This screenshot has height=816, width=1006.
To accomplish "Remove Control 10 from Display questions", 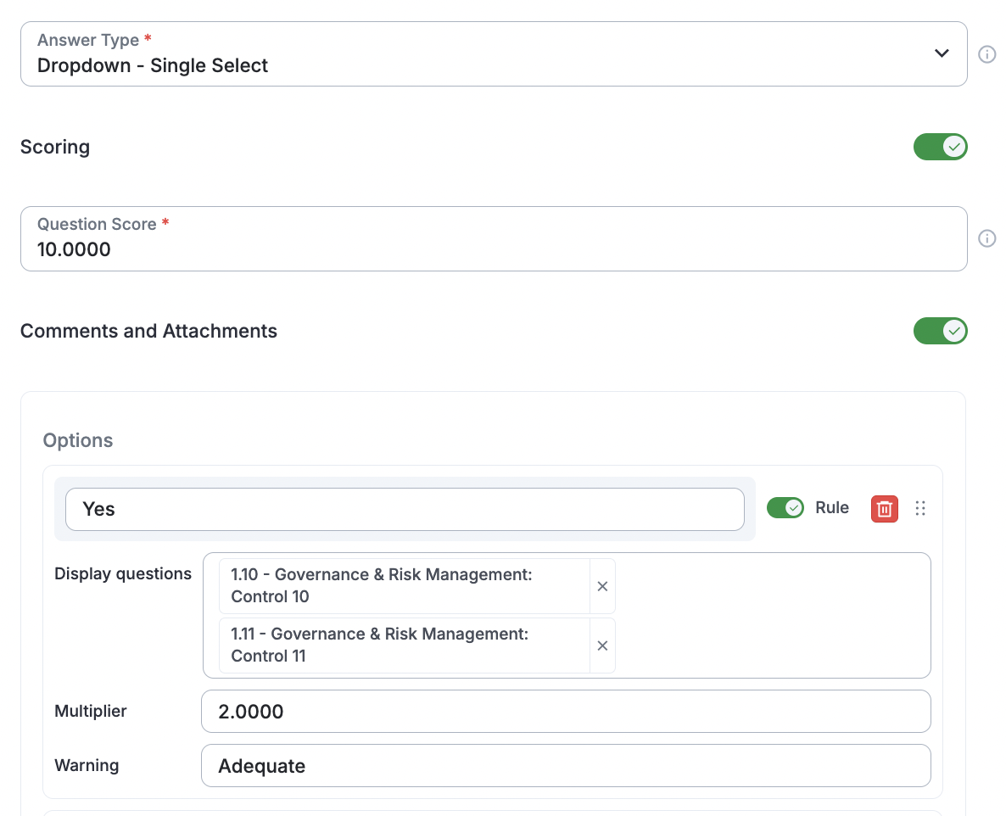I will point(602,586).
